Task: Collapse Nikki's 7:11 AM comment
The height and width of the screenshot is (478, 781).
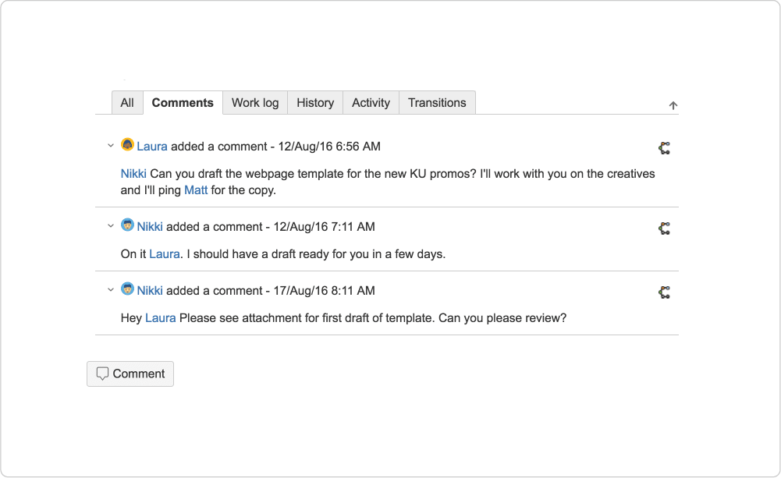Action: tap(111, 226)
